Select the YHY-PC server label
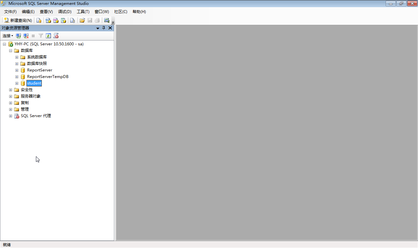This screenshot has width=418, height=248. (49, 44)
